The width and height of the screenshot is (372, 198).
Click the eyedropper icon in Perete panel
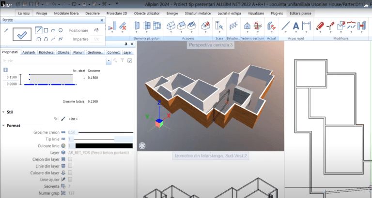pos(6,30)
